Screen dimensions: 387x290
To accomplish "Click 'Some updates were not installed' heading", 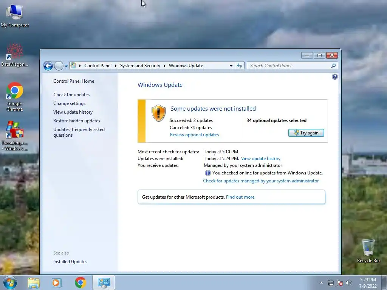I will tap(213, 108).
